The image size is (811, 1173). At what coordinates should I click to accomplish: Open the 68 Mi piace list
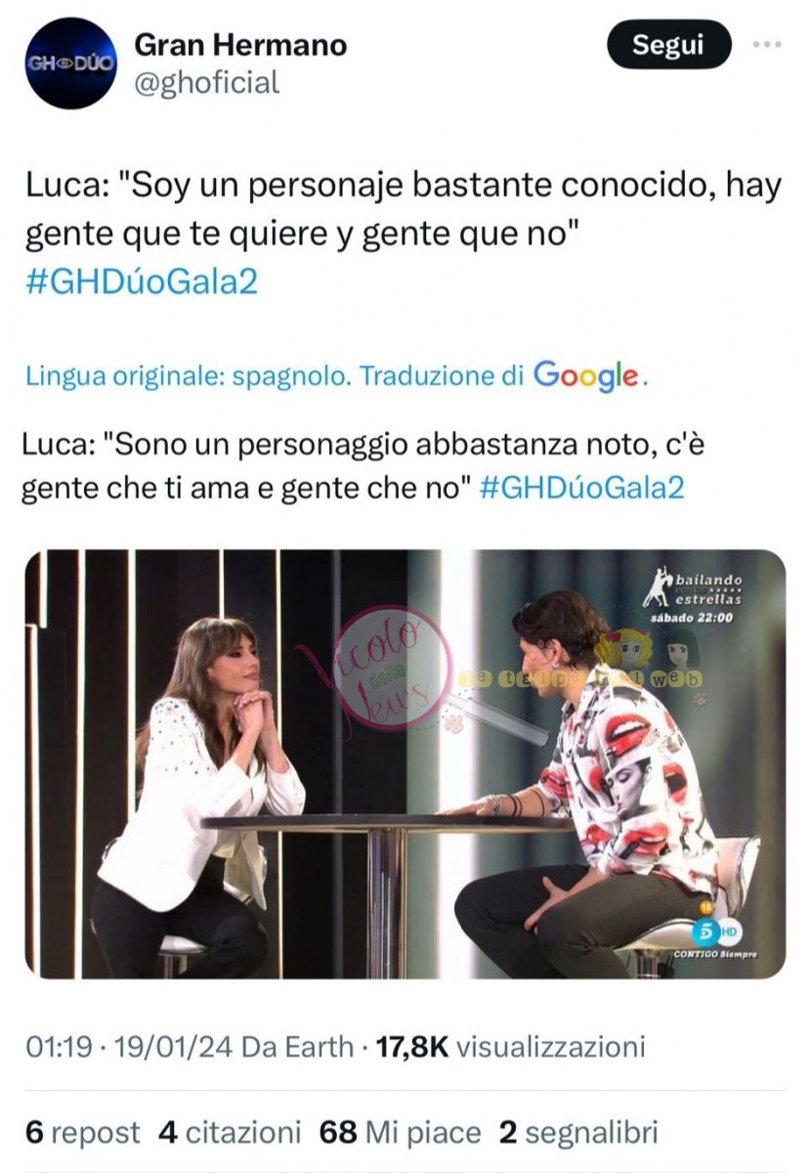point(401,1133)
